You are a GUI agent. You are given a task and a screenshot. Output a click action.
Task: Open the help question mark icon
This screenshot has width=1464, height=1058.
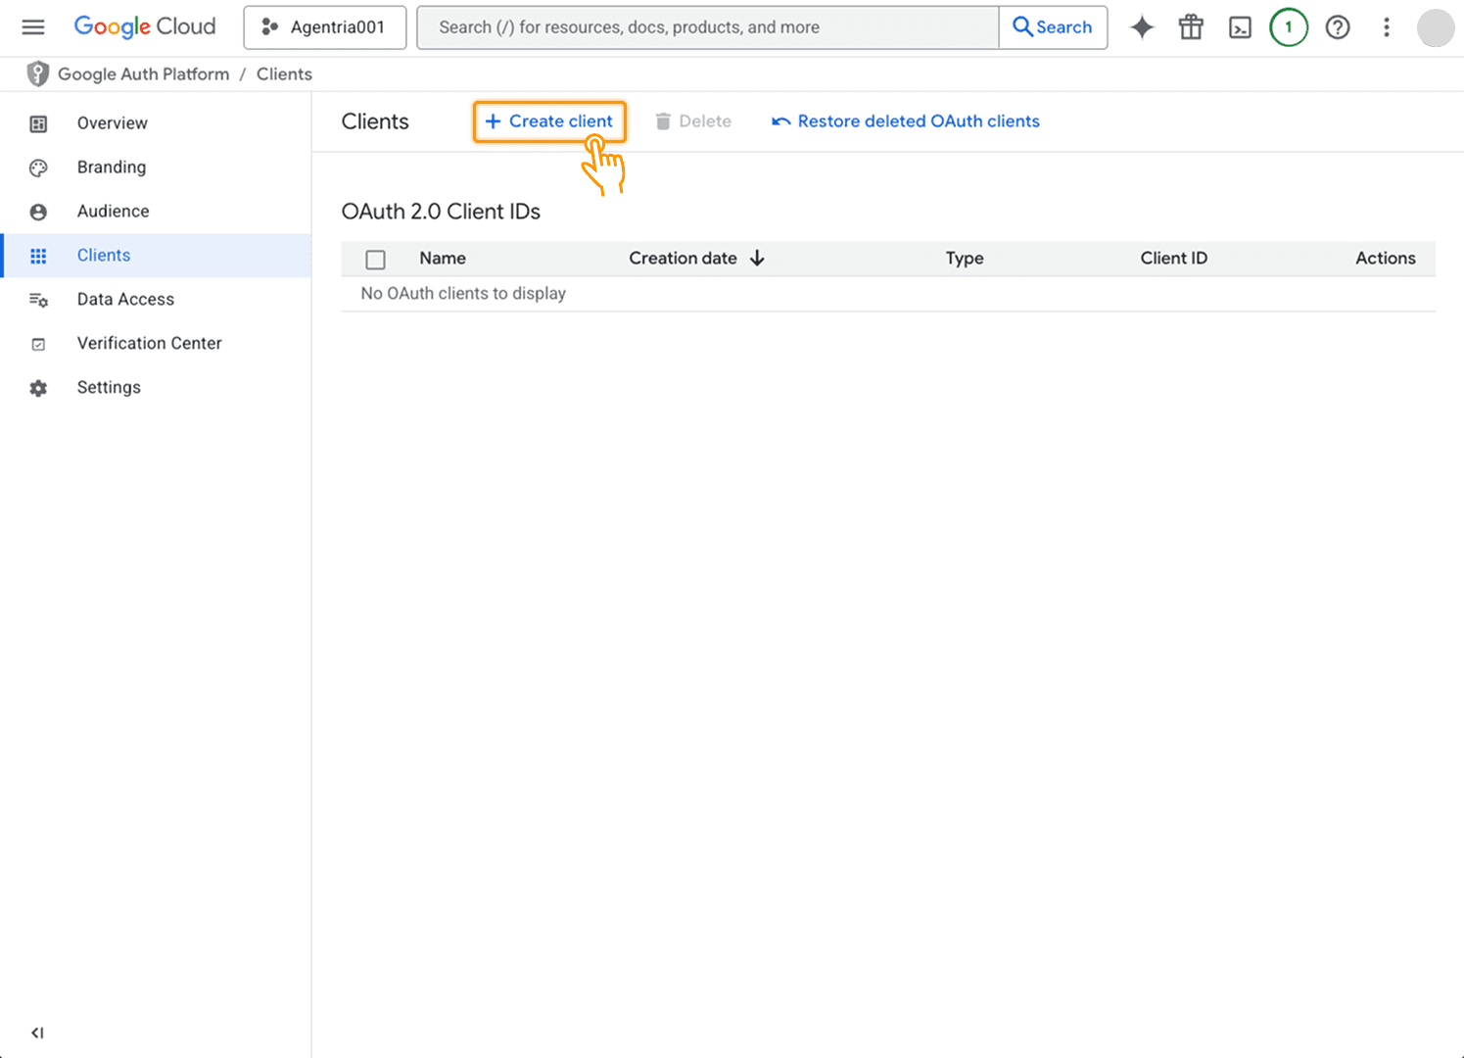coord(1338,27)
